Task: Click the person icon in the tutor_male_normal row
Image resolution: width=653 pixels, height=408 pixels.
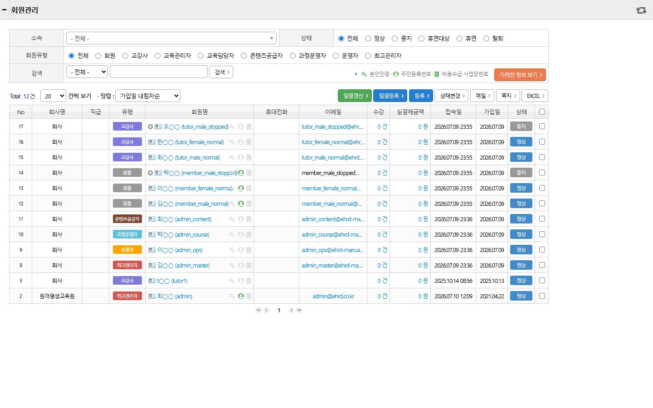Action: [241, 158]
